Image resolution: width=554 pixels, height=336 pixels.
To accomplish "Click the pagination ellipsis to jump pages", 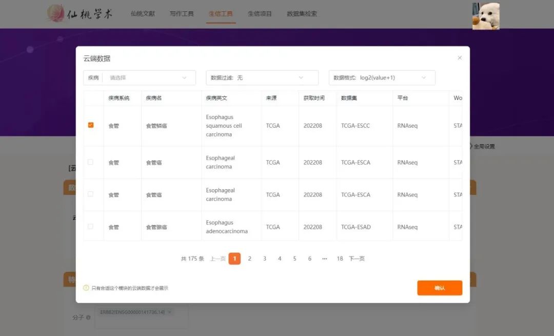I will click(325, 259).
